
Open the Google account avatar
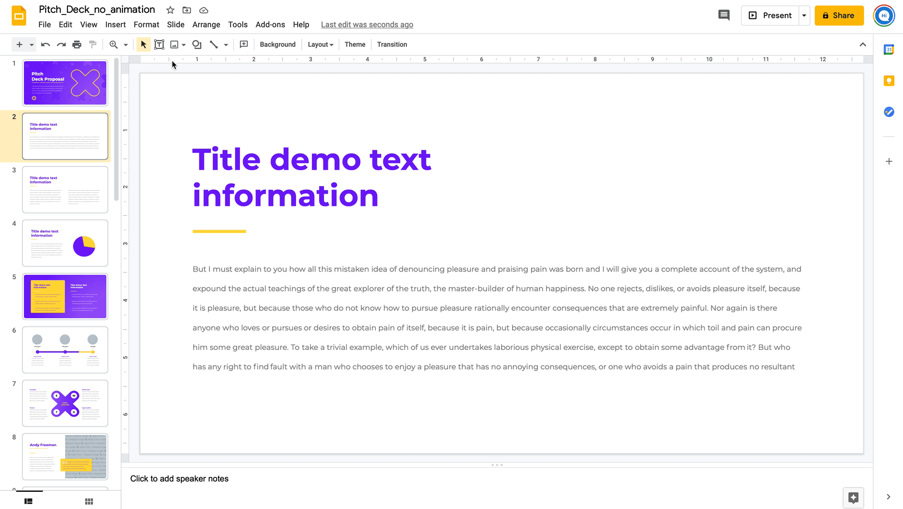tap(884, 16)
